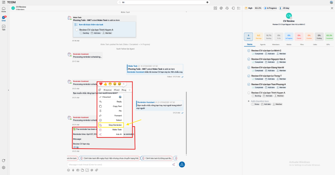Switch to the Files tab
335x175 pixels.
(x=302, y=45)
